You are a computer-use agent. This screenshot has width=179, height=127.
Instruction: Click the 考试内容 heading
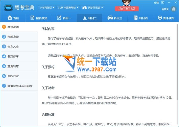[48, 29]
